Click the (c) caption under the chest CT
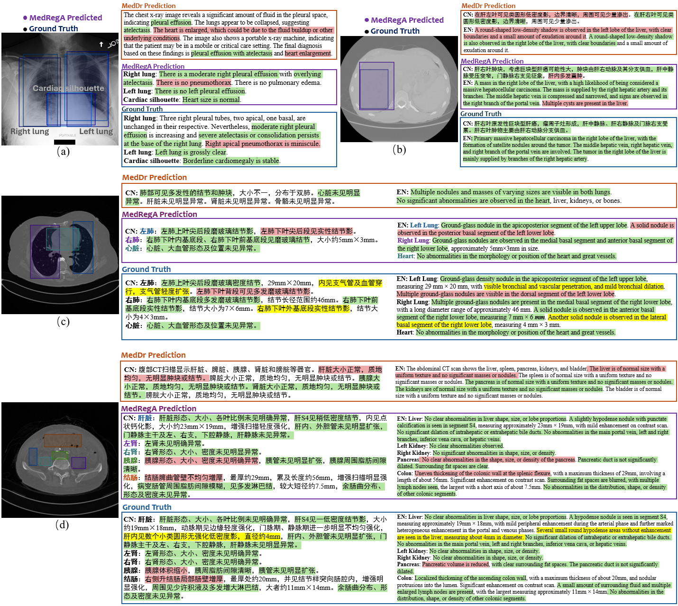Image resolution: width=678 pixels, height=606 pixels. click(63, 321)
